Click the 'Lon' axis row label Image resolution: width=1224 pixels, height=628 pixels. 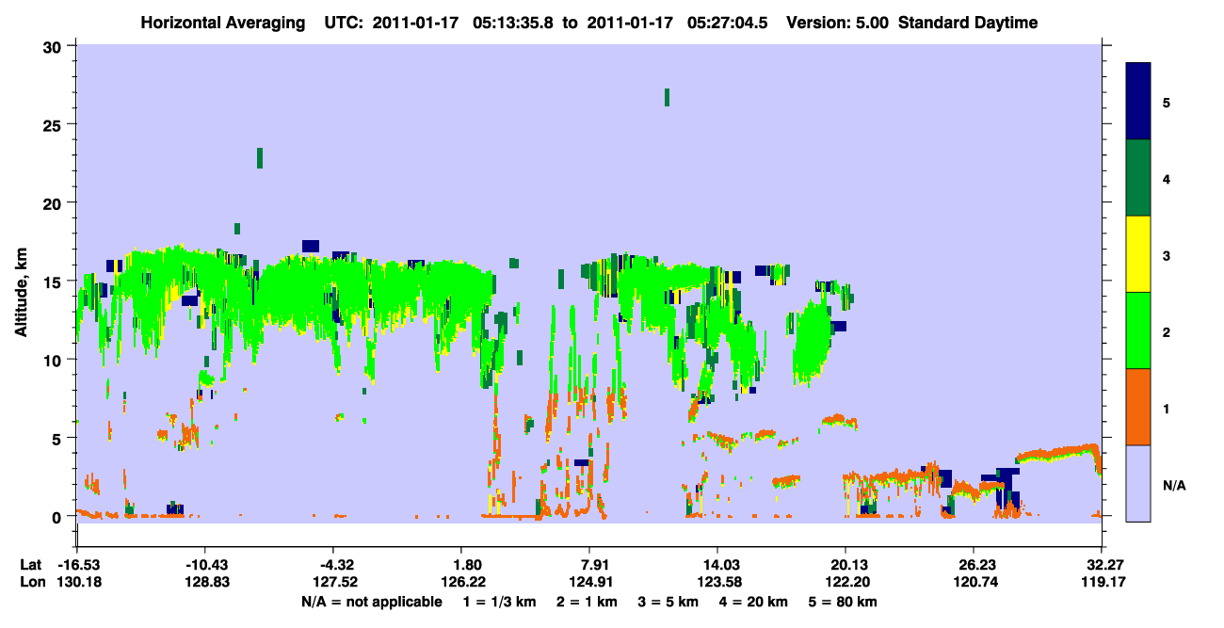[x=31, y=583]
